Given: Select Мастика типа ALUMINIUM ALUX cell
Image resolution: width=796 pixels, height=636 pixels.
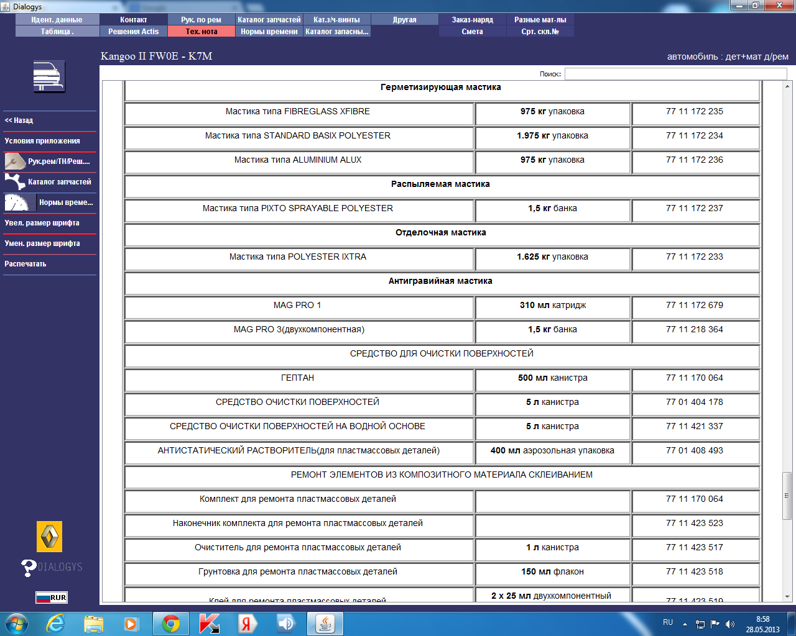Looking at the screenshot, I should pos(298,161).
